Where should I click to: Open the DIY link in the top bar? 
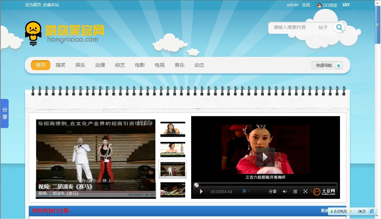tap(346, 5)
